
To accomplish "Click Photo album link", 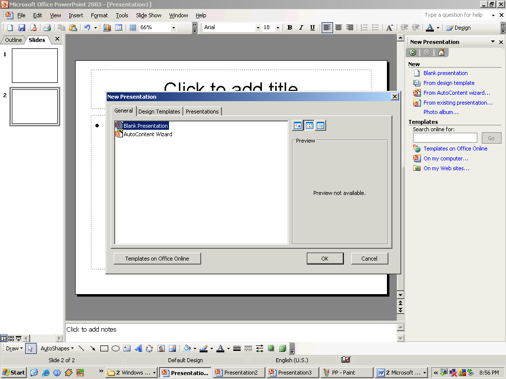I will click(441, 112).
